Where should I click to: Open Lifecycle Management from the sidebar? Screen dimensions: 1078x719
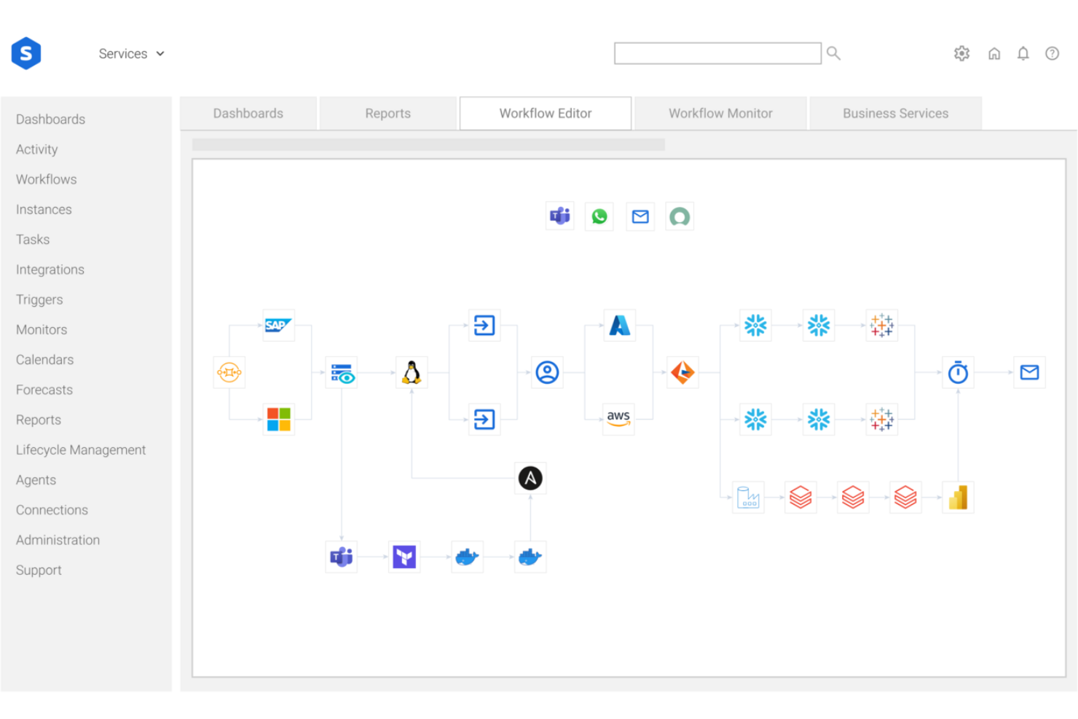pos(80,449)
